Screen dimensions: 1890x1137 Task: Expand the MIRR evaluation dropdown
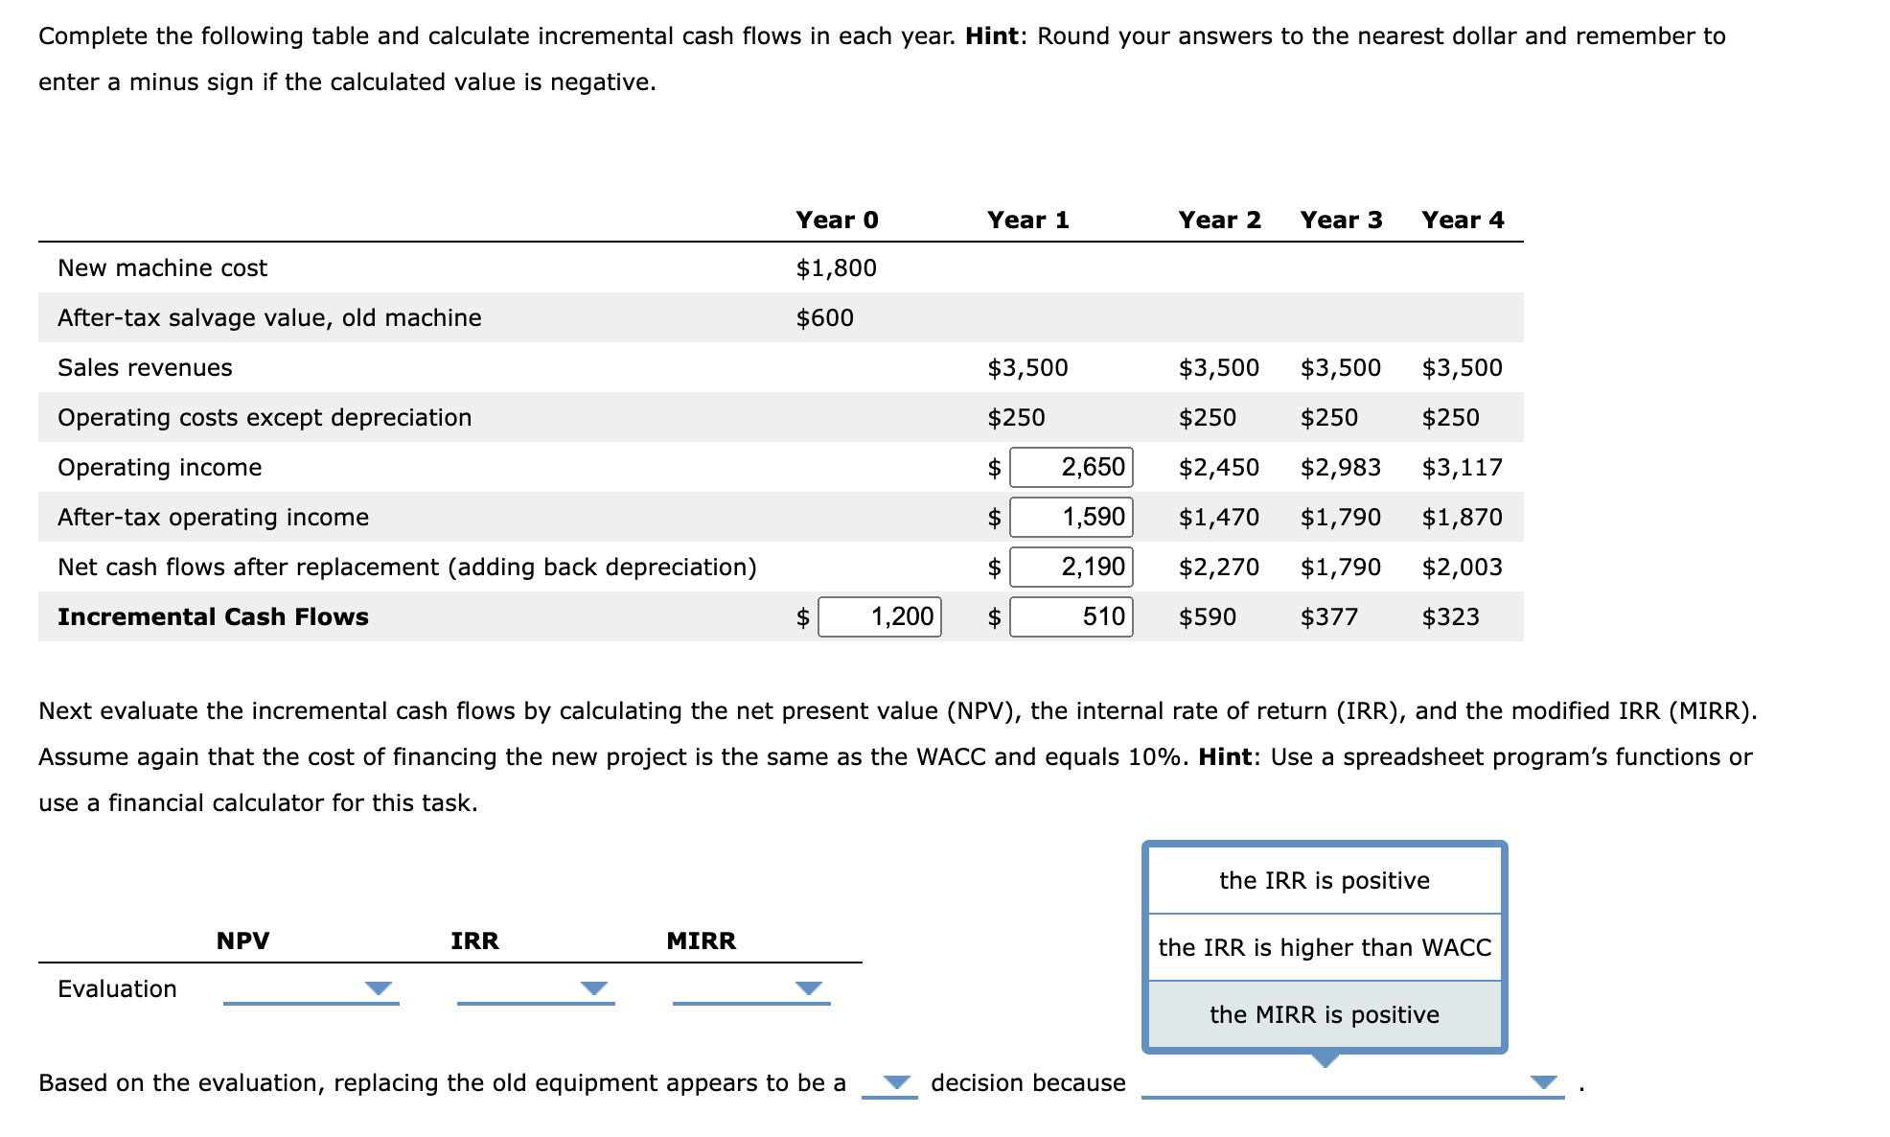pos(750,988)
